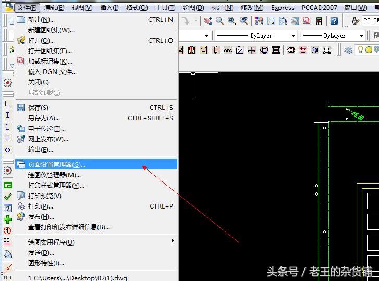
Task: Expand the 绘图实用程序(U) submenu
Action: (96, 242)
